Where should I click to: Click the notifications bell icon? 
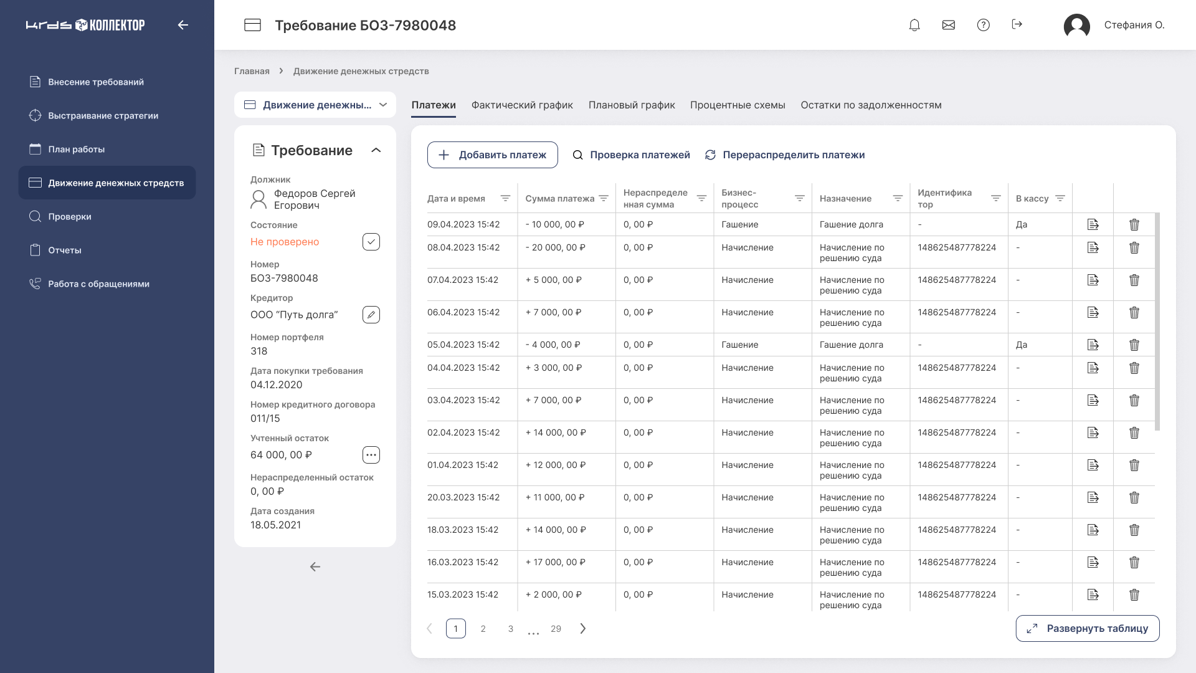click(x=914, y=25)
